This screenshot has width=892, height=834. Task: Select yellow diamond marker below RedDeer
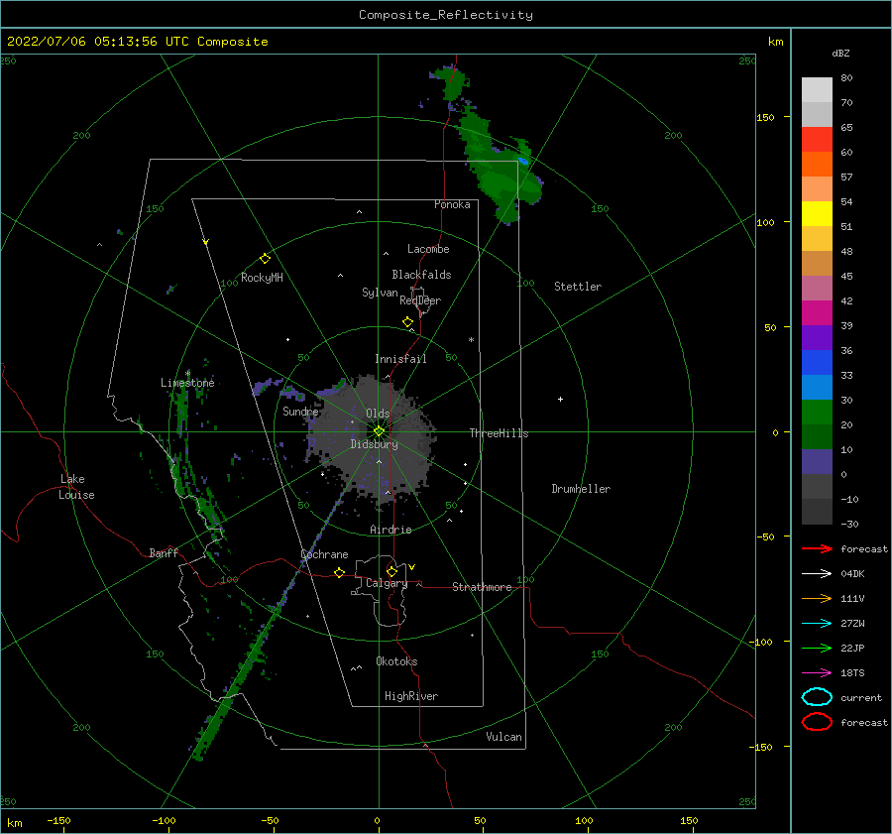coord(408,322)
